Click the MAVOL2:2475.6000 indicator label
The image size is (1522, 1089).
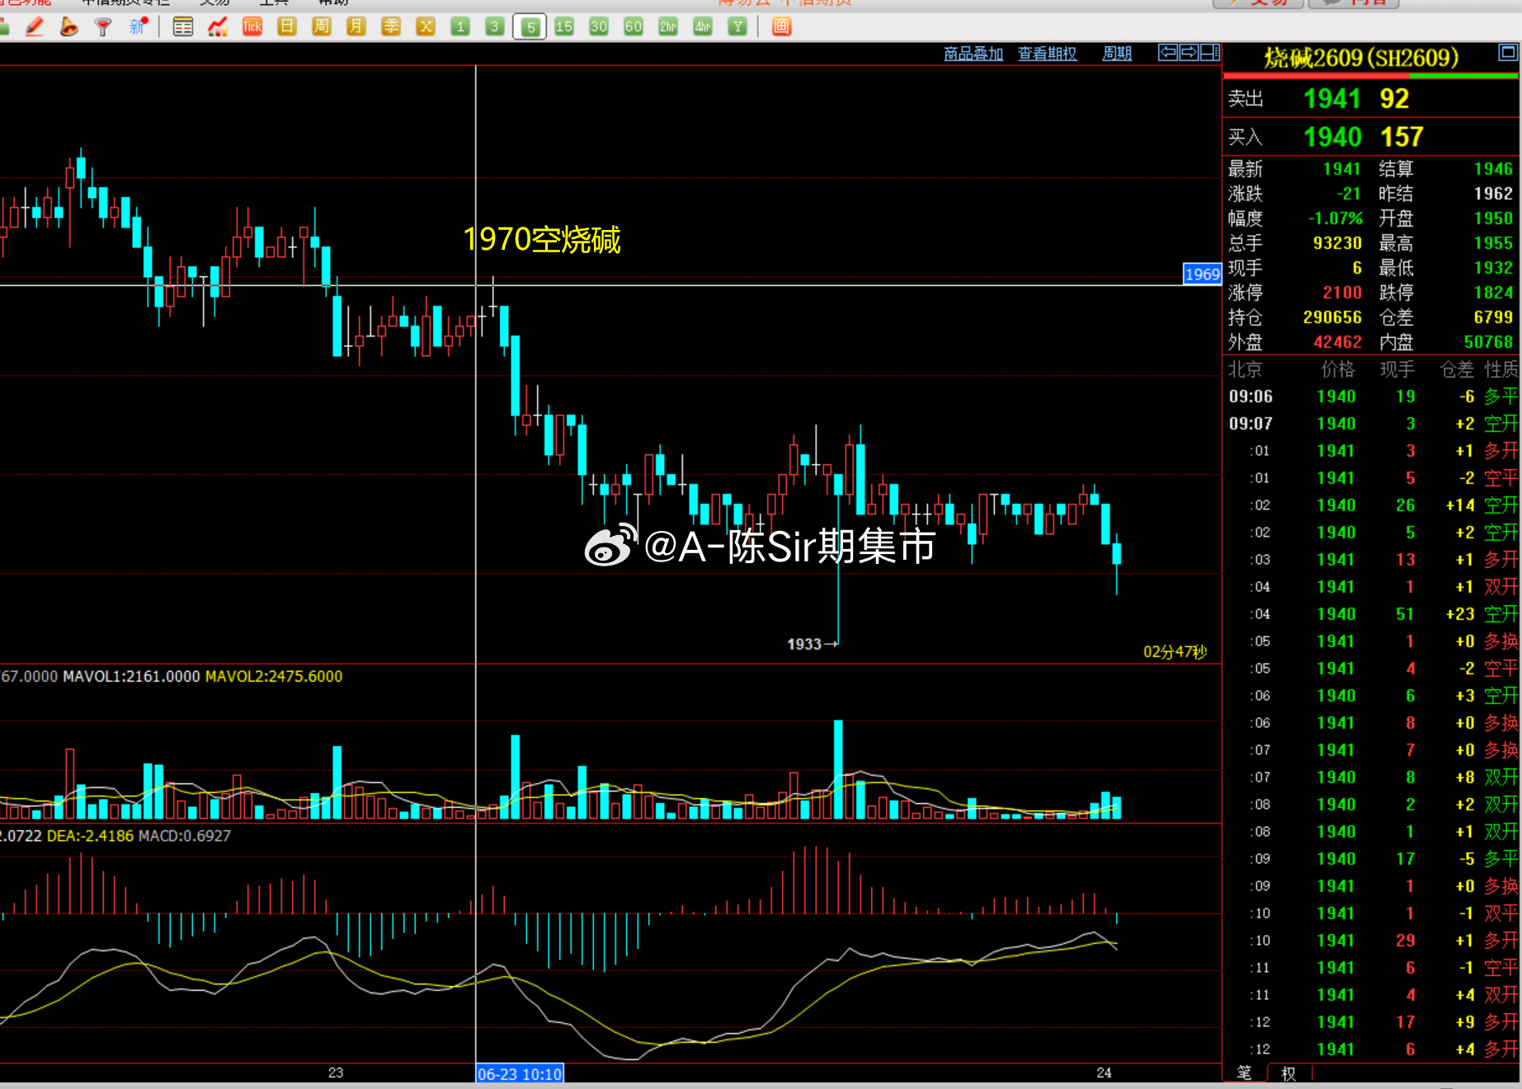tap(274, 677)
